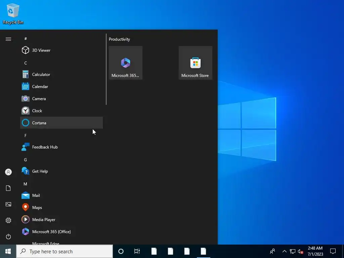The height and width of the screenshot is (258, 344).
Task: Click the Cortana circle on taskbar
Action: (121, 251)
